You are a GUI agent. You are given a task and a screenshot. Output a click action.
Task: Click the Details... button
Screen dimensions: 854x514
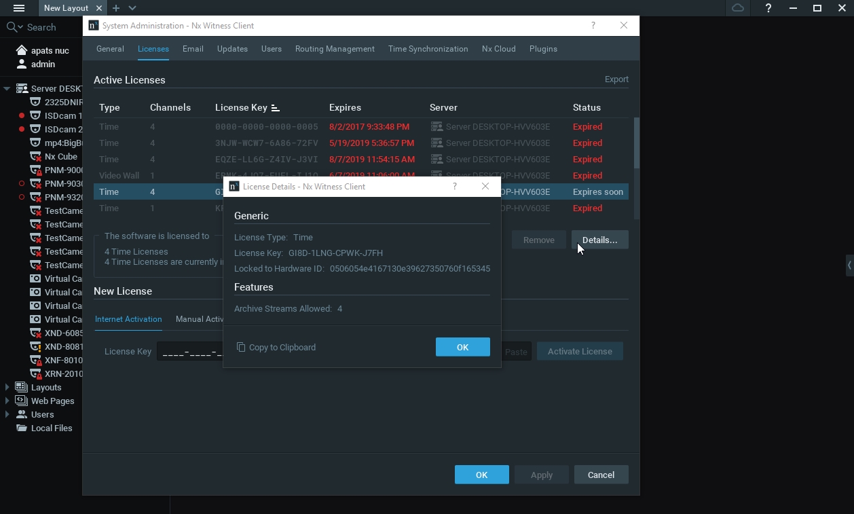(x=599, y=240)
